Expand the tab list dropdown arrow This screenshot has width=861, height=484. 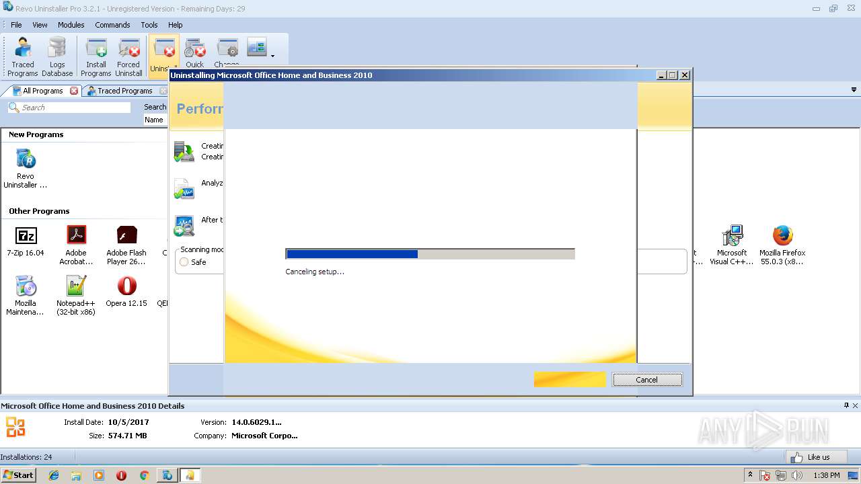point(854,90)
